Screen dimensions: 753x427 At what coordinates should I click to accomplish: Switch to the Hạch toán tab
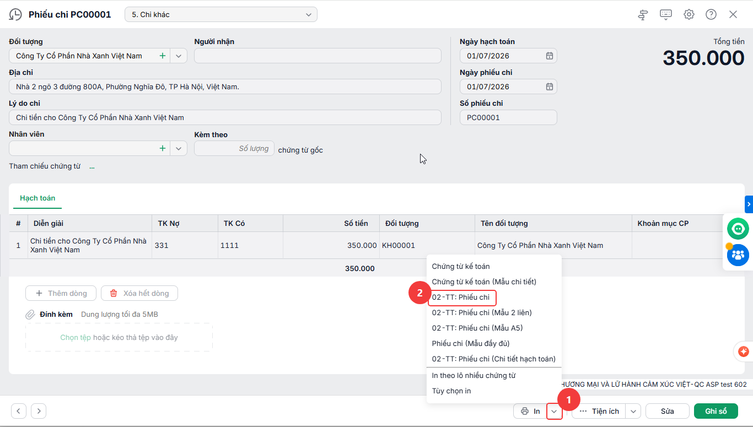(x=37, y=198)
